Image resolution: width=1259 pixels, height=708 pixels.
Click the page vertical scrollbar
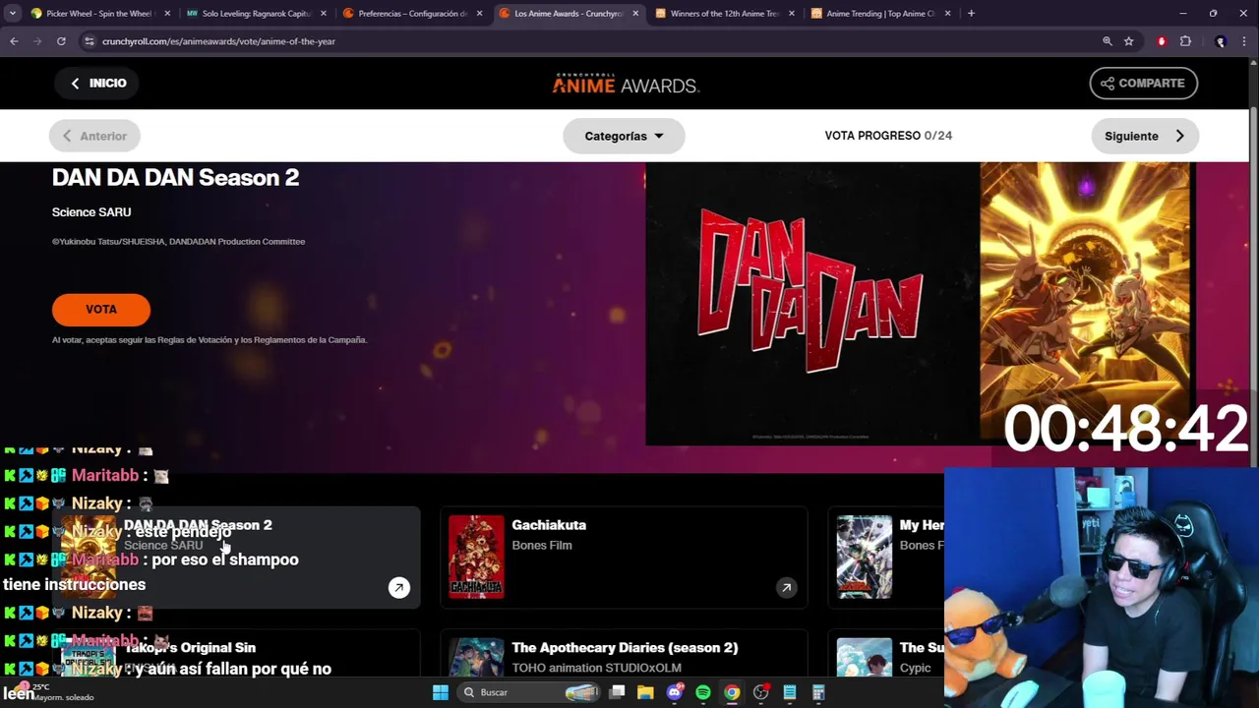(x=1253, y=285)
